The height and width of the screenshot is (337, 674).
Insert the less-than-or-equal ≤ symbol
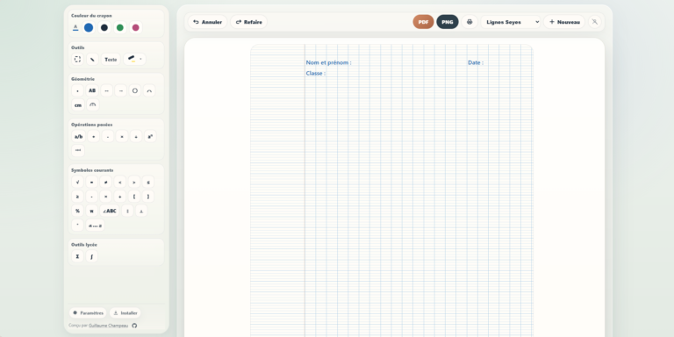pyautogui.click(x=148, y=182)
